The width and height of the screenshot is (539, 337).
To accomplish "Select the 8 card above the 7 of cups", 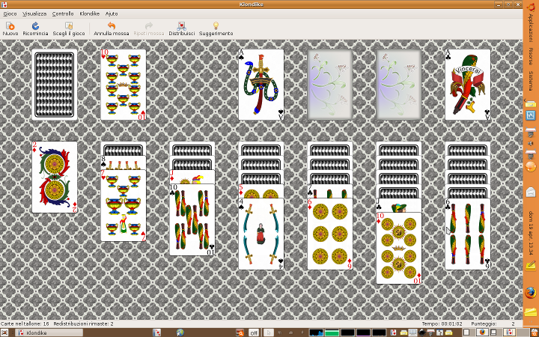I will [123, 163].
